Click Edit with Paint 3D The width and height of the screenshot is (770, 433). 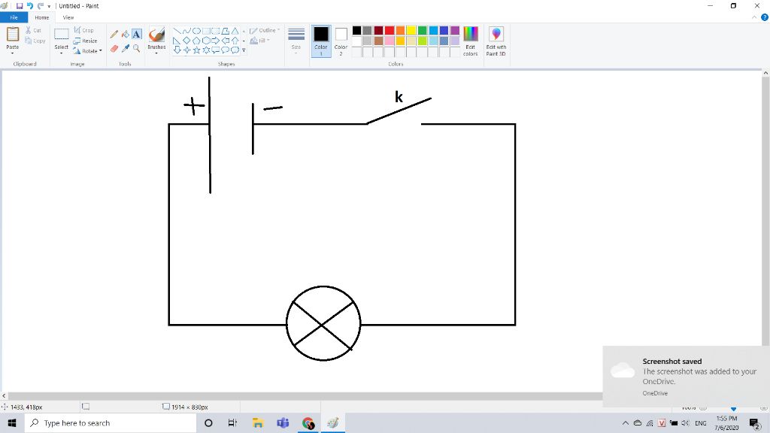(x=496, y=41)
